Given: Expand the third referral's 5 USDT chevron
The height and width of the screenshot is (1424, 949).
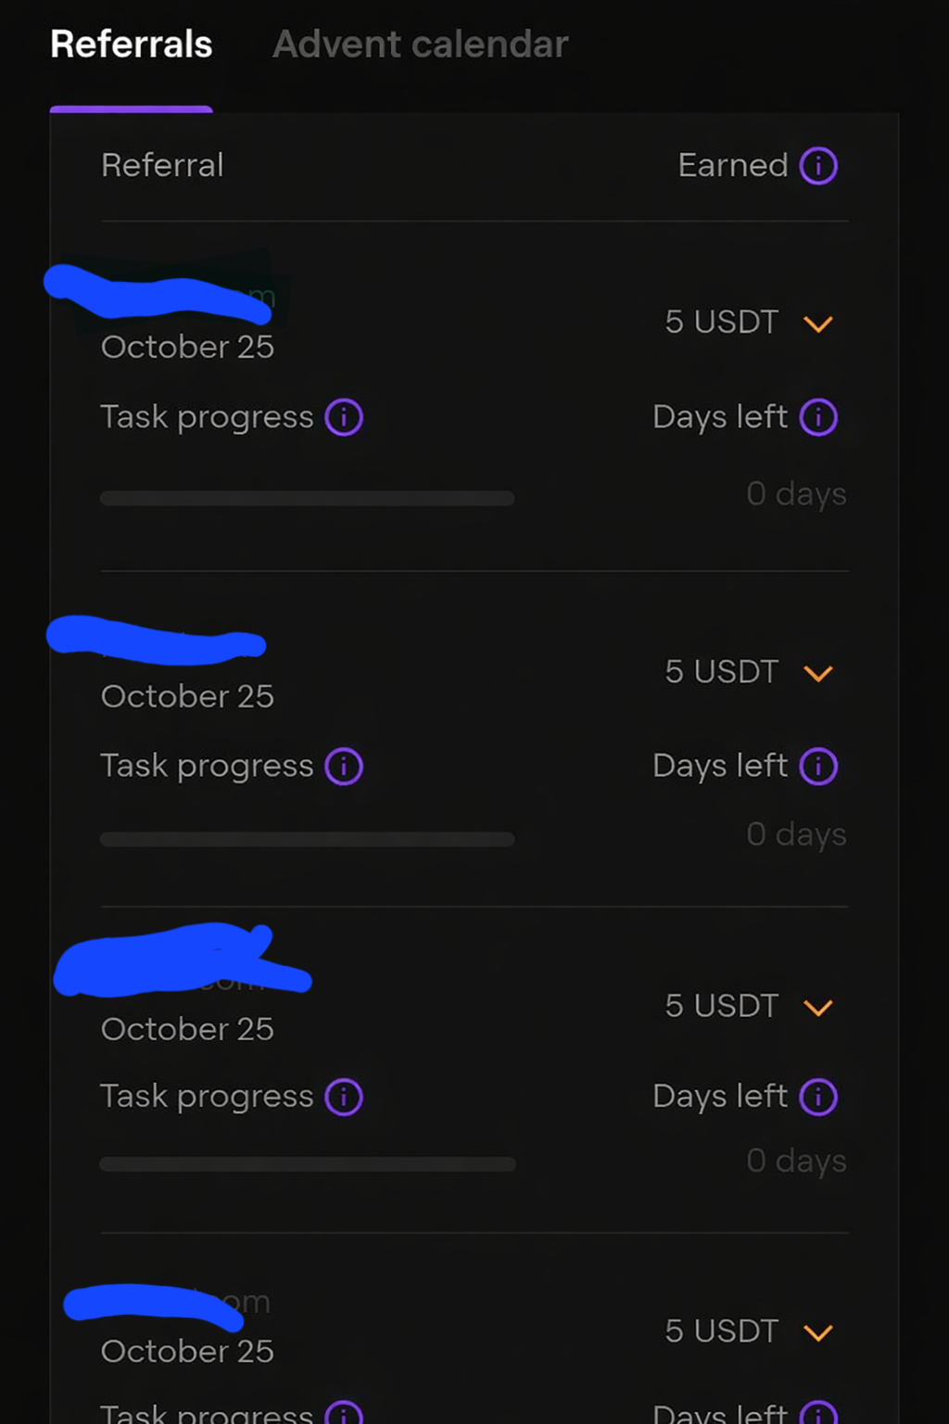Looking at the screenshot, I should [817, 1007].
